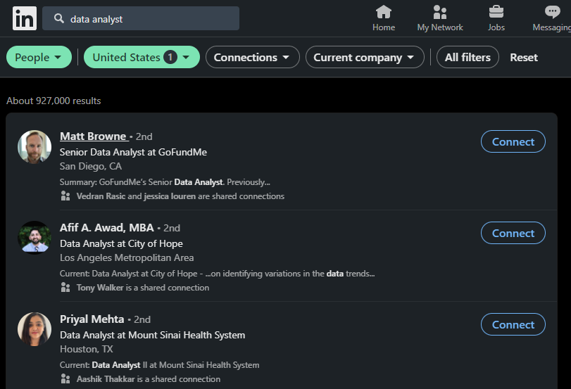This screenshot has width=571, height=389.
Task: Open Messaging chat bubble icon
Action: (x=553, y=12)
